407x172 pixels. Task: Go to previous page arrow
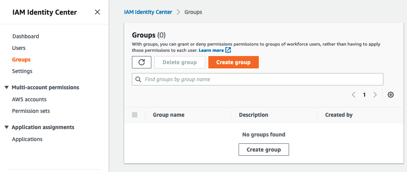353,95
